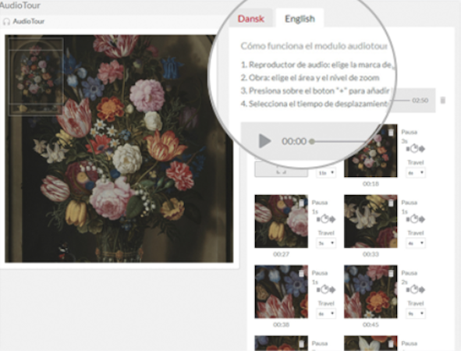Open Travel dropdown for 00:27 thumbnail

click(326, 243)
